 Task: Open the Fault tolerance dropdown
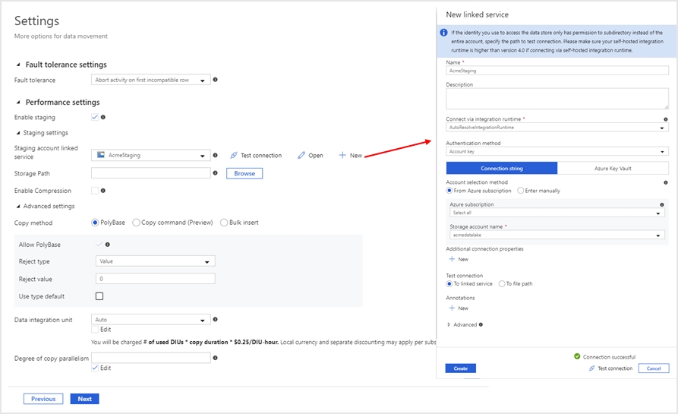(151, 80)
